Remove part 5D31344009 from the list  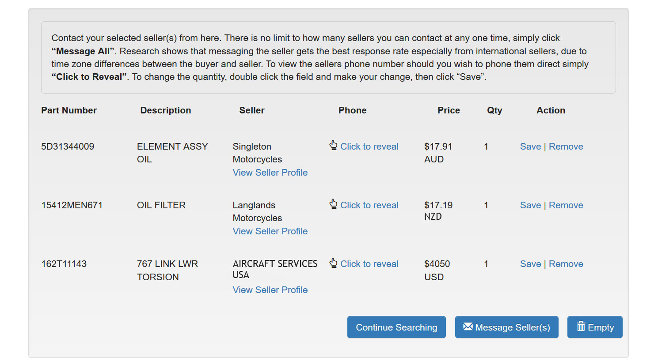[x=566, y=147]
